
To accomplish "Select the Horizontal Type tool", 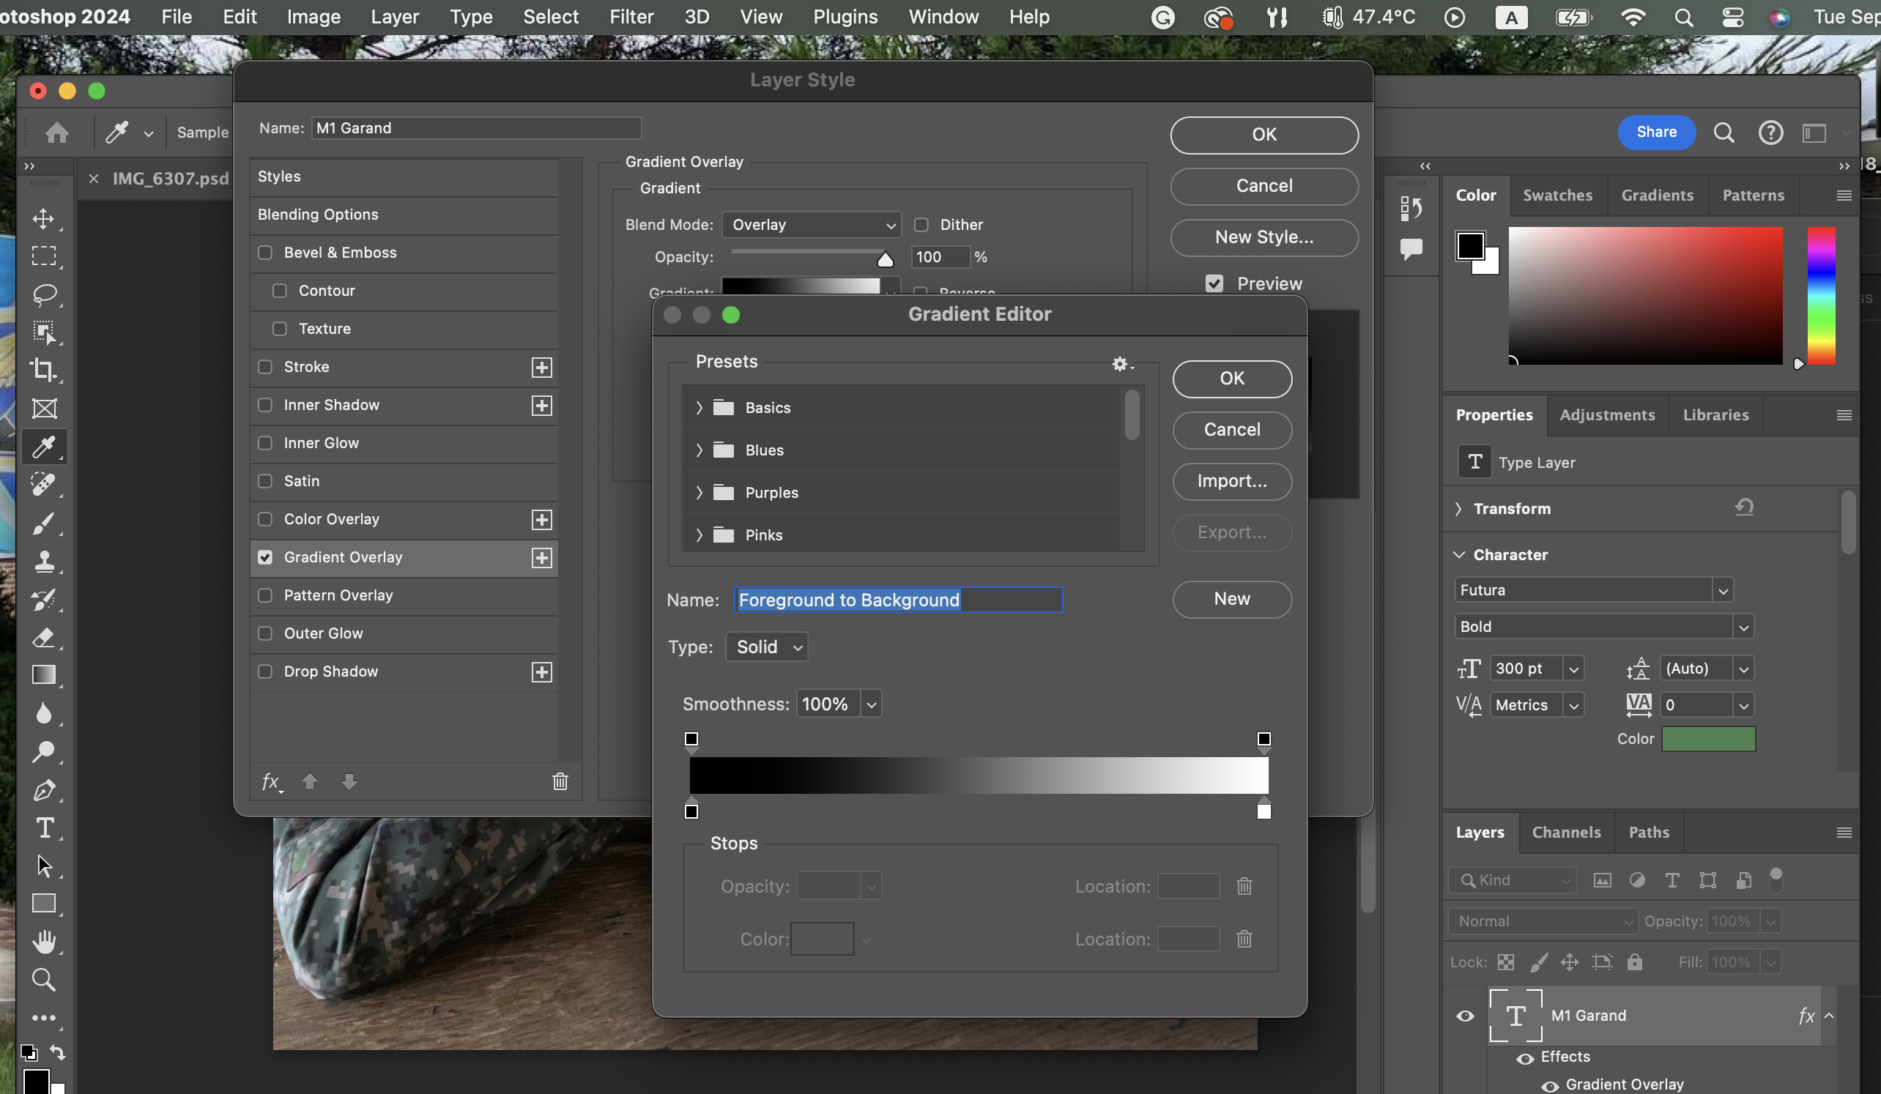I will click(43, 827).
